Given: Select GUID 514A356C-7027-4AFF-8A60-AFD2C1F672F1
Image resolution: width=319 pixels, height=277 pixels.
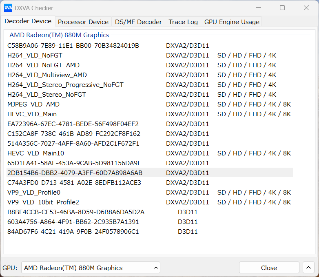Looking at the screenshot, I should click(x=150, y=144).
